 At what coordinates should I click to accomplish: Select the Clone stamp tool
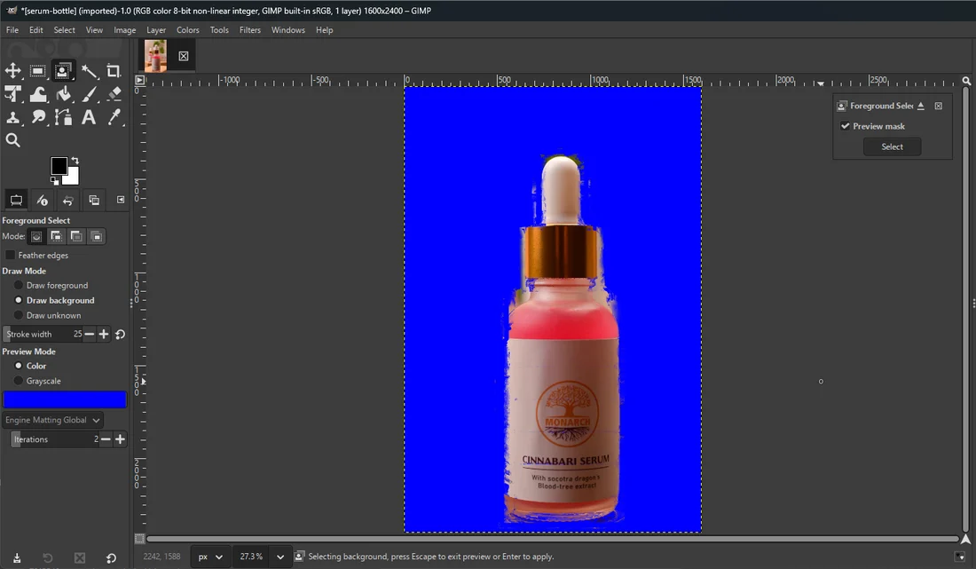[x=12, y=117]
